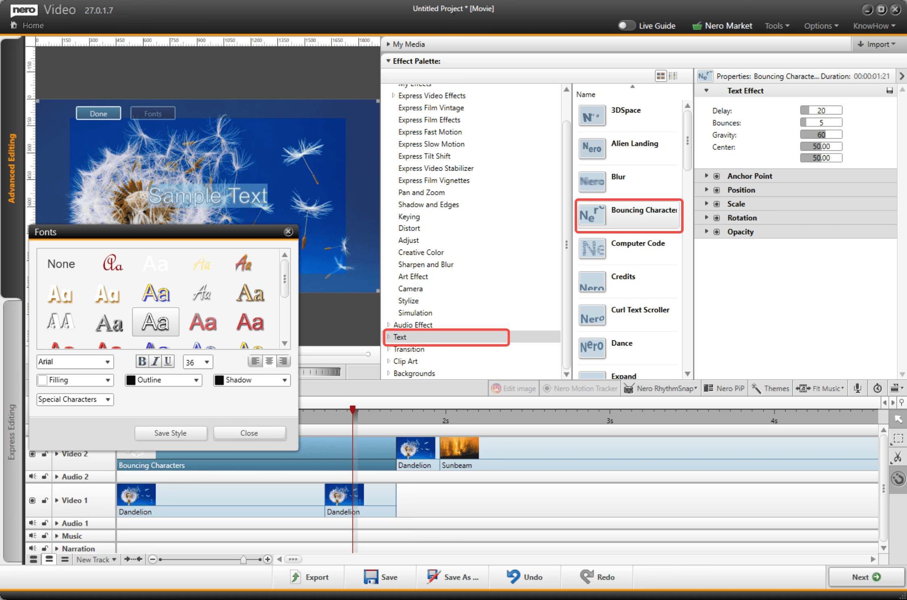Screen dimensions: 907x600
Task: Open the KnowHow menu
Action: pyautogui.click(x=874, y=26)
